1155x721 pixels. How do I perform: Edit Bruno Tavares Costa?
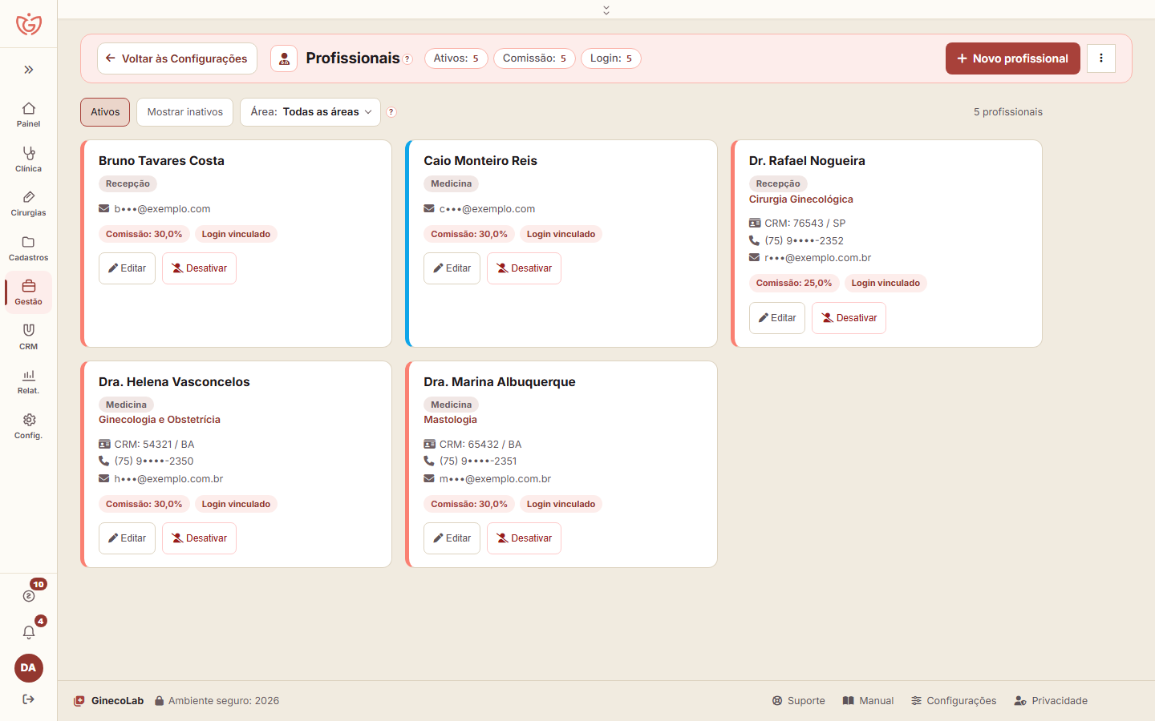point(127,268)
